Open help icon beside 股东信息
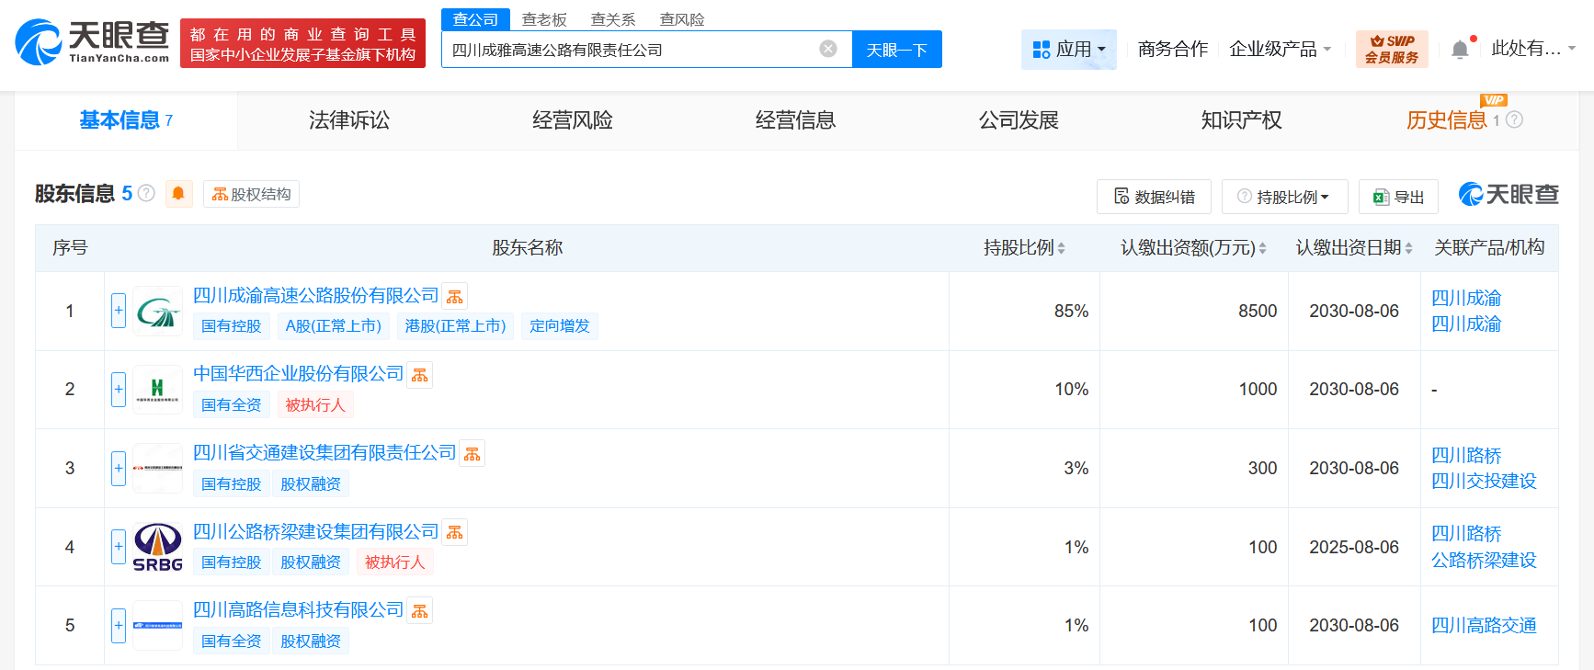1594x670 pixels. coord(146,194)
